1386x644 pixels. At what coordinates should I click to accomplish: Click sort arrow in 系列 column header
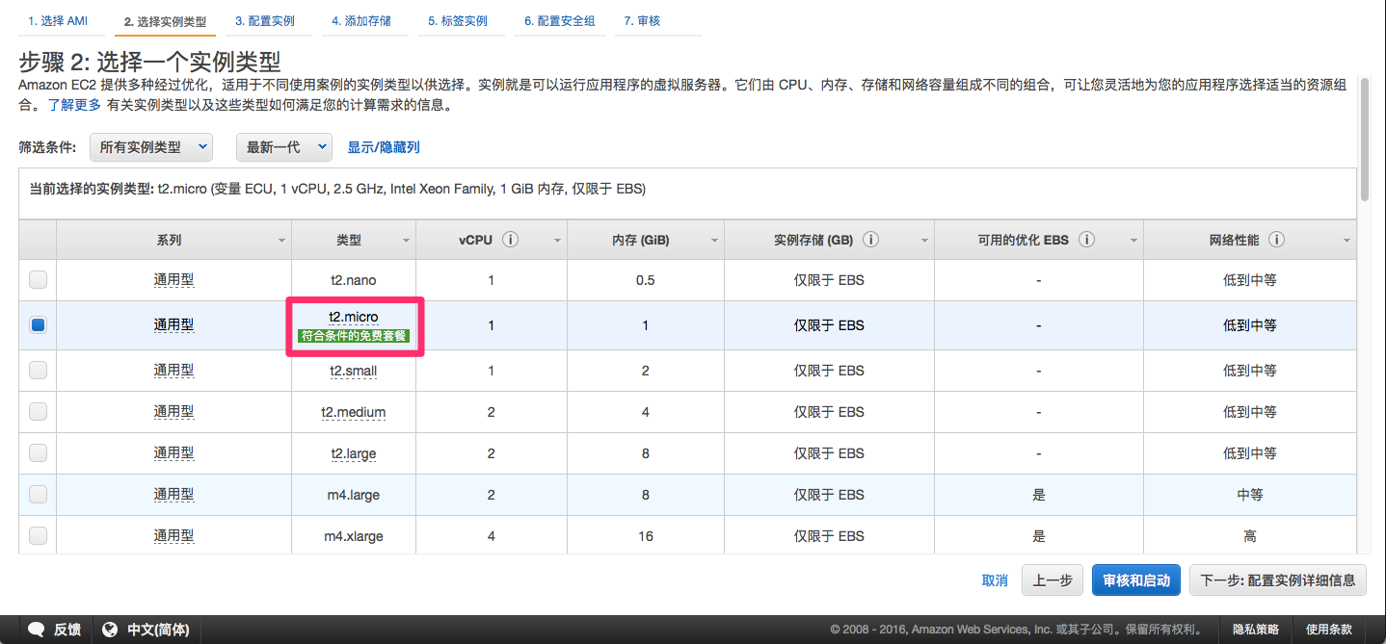pyautogui.click(x=281, y=241)
